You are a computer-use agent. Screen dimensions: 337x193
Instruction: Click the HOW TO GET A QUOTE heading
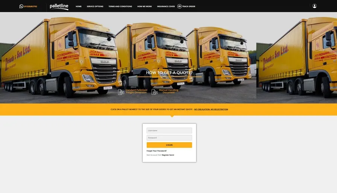point(169,73)
